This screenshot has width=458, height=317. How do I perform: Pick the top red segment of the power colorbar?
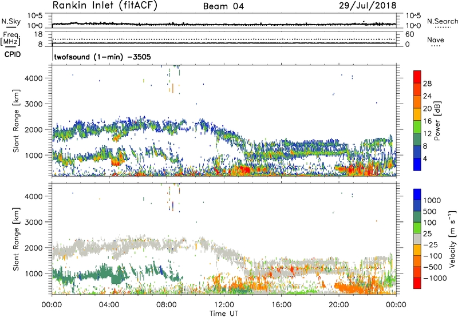(417, 77)
